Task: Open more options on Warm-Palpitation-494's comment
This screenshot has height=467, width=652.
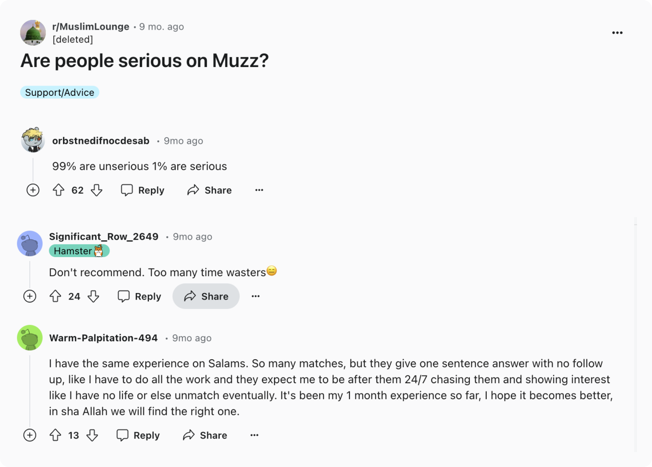Action: tap(254, 435)
